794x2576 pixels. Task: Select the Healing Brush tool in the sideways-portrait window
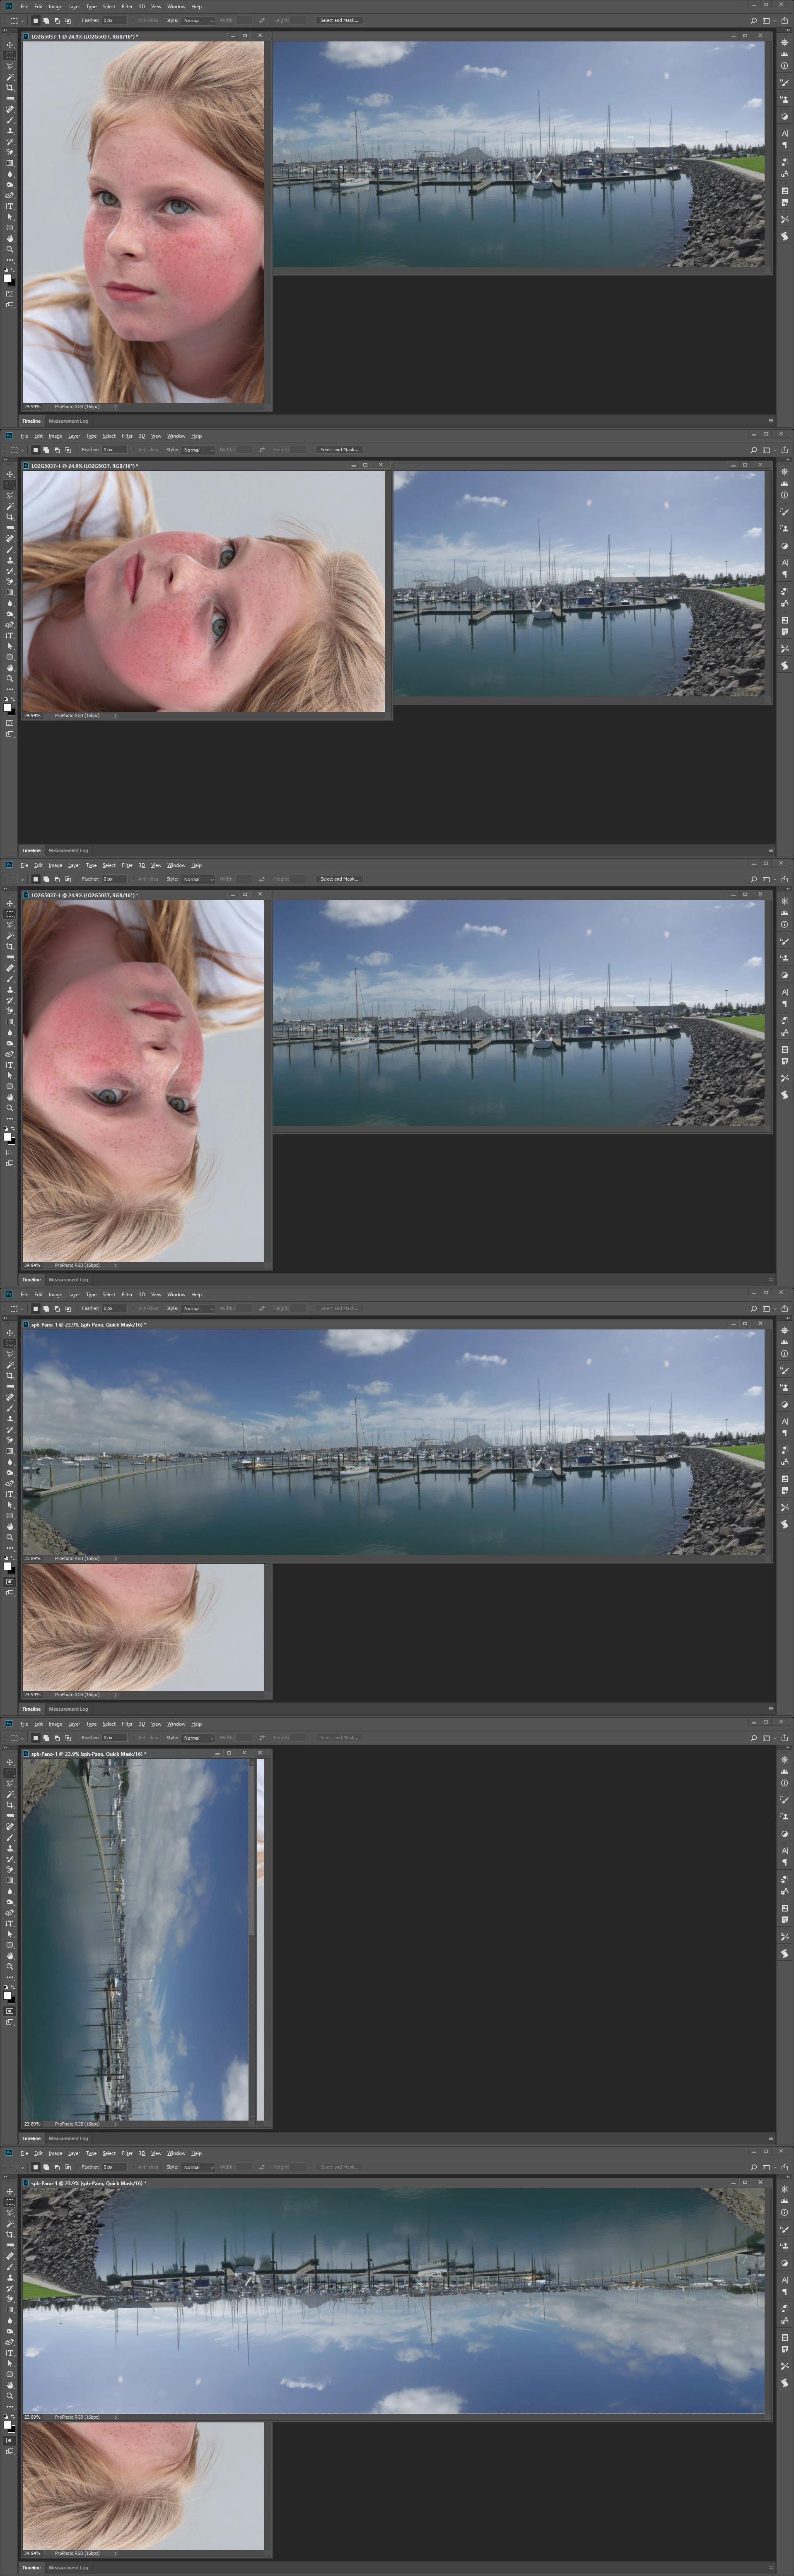10,539
